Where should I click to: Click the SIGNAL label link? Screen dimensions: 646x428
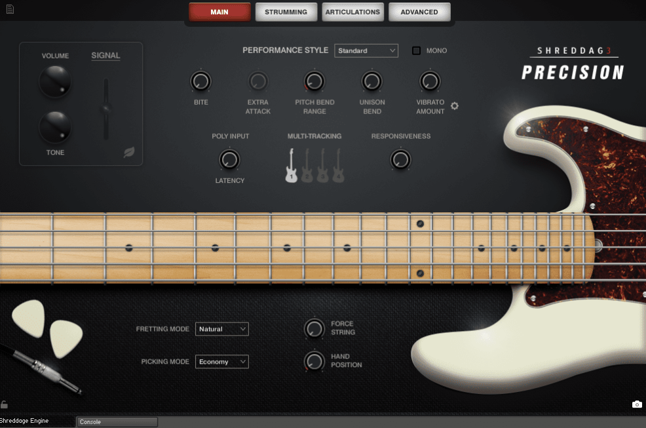point(105,55)
